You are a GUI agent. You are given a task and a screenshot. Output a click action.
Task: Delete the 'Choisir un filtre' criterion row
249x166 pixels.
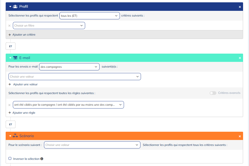tap(10, 26)
